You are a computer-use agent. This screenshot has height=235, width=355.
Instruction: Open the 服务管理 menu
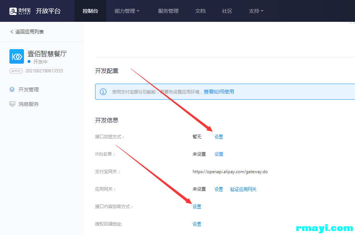(168, 11)
